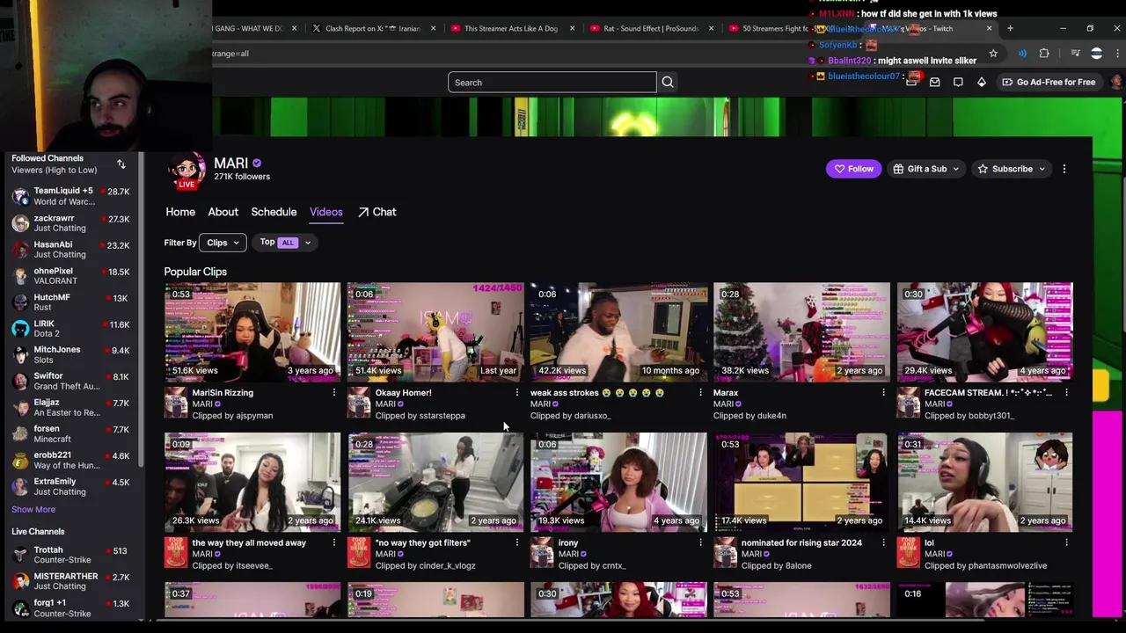Image resolution: width=1126 pixels, height=633 pixels.
Task: Click the Popular Clips heading
Action: pyautogui.click(x=195, y=272)
